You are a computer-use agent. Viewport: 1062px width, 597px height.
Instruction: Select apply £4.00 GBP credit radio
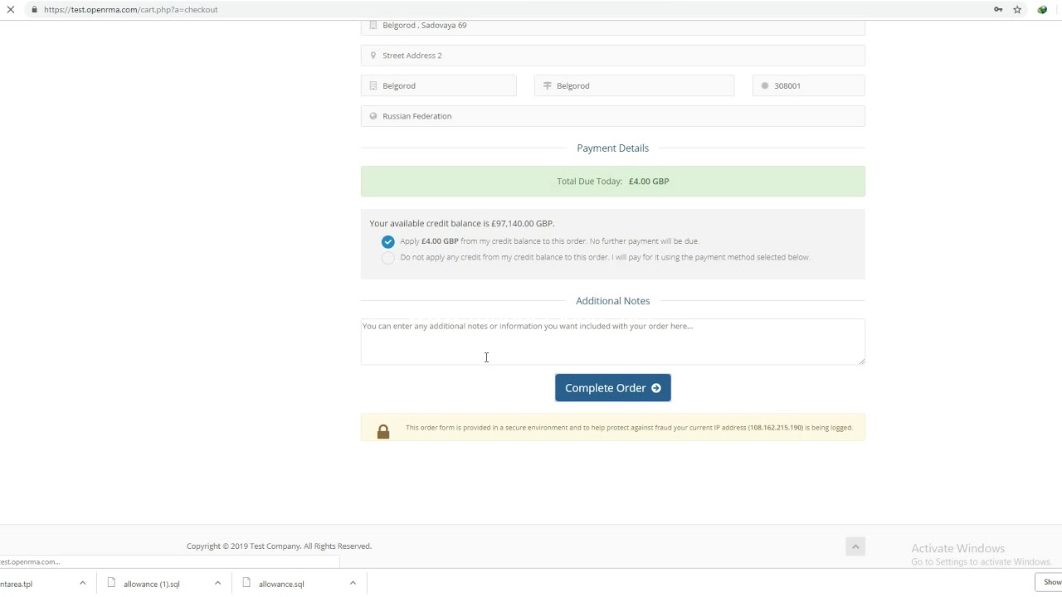(388, 242)
